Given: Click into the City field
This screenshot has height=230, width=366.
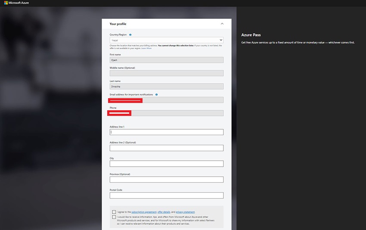Looking at the screenshot, I should (167, 164).
